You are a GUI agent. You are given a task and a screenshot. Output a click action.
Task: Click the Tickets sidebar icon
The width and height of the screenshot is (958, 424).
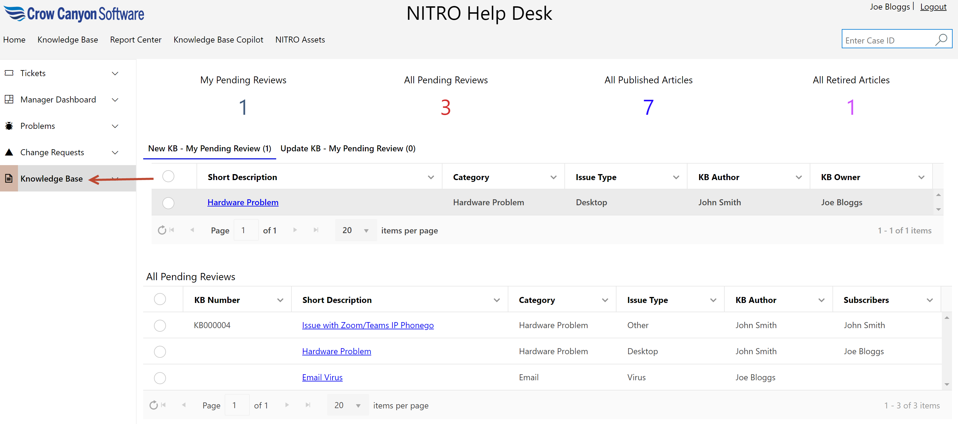coord(9,73)
